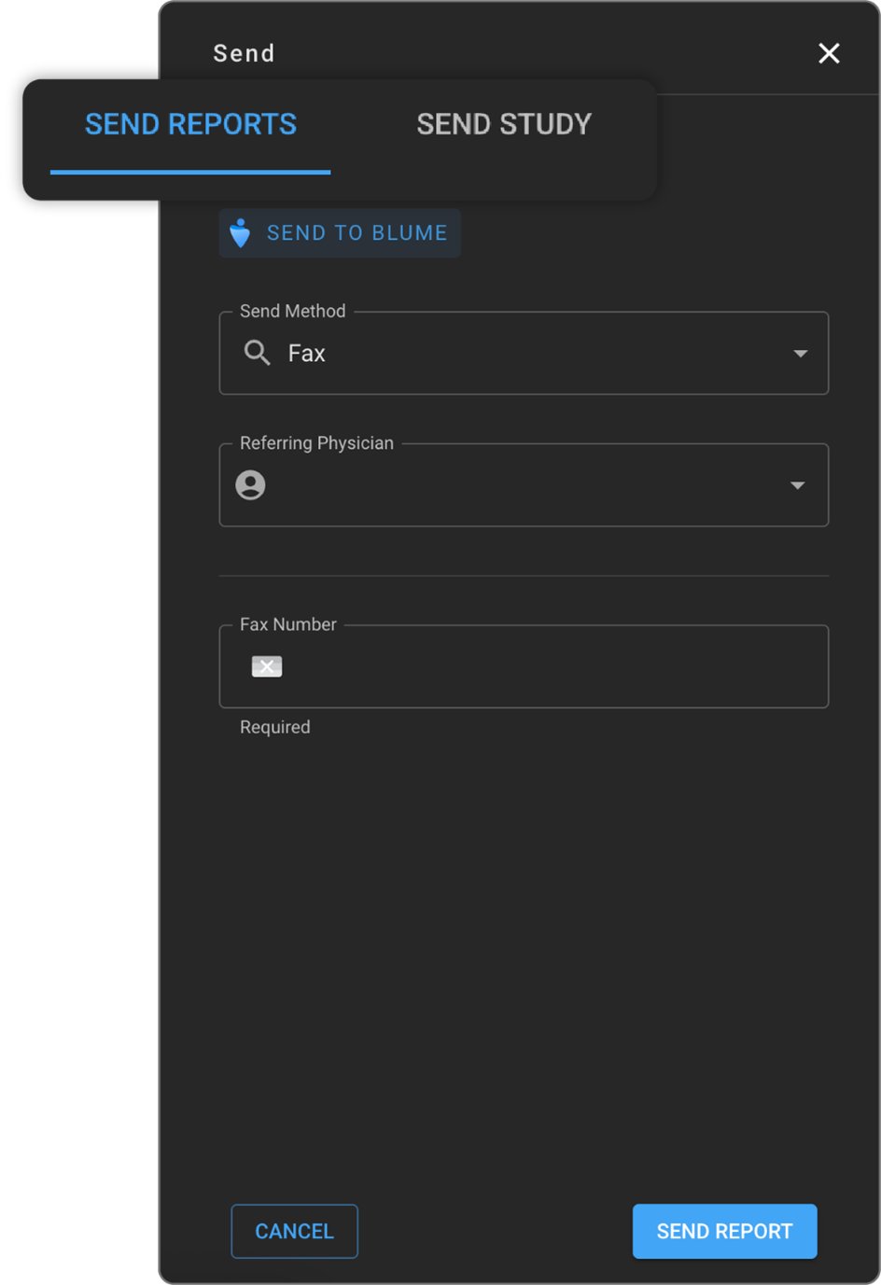This screenshot has height=1285, width=881.
Task: Click the magnifier icon in Send Method
Action: [257, 353]
